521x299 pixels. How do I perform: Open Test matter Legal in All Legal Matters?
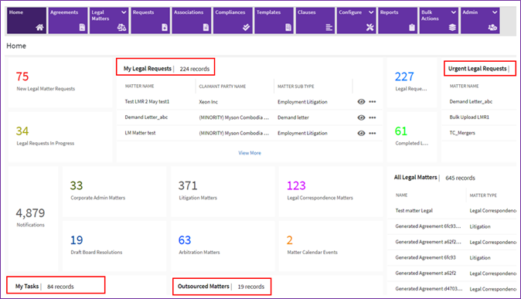414,211
